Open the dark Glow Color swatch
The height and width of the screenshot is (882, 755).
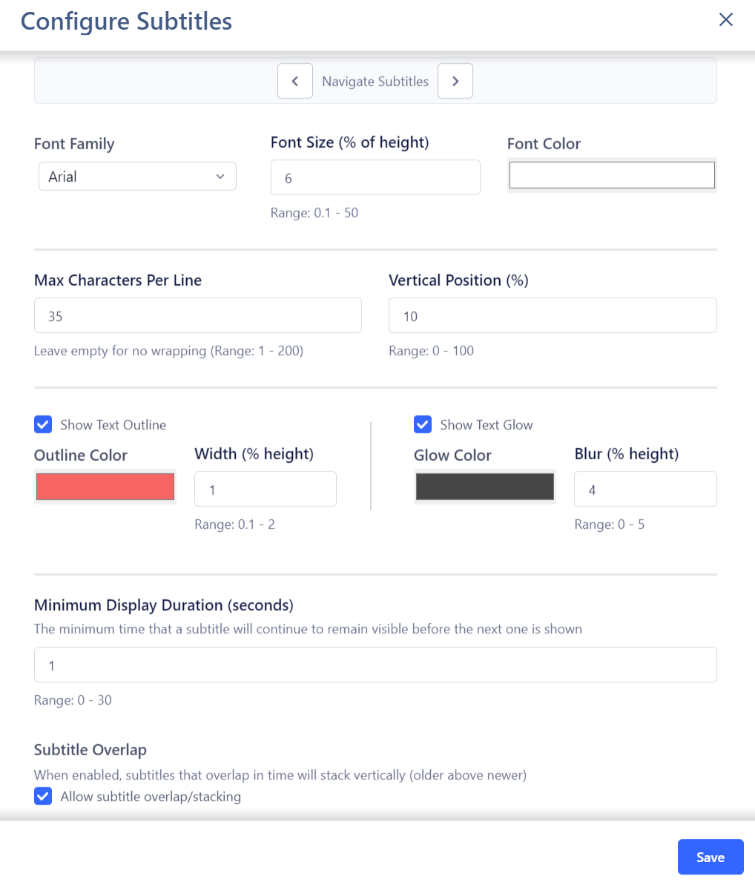pyautogui.click(x=485, y=487)
